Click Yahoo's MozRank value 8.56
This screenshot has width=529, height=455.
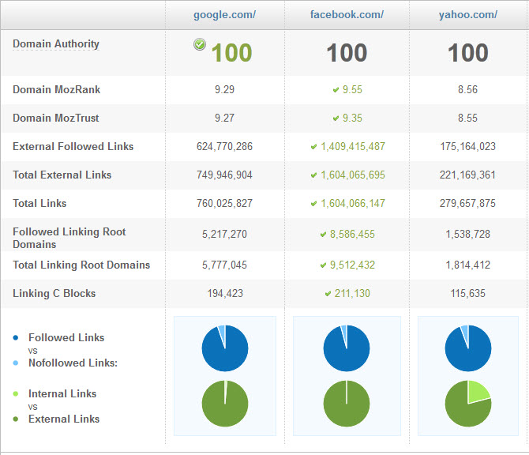click(x=468, y=89)
